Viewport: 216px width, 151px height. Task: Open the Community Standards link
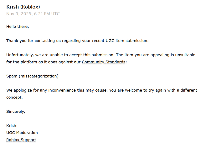coord(103,62)
